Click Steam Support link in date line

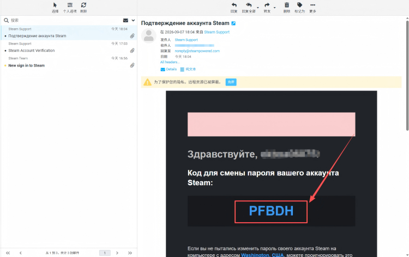pyautogui.click(x=216, y=32)
